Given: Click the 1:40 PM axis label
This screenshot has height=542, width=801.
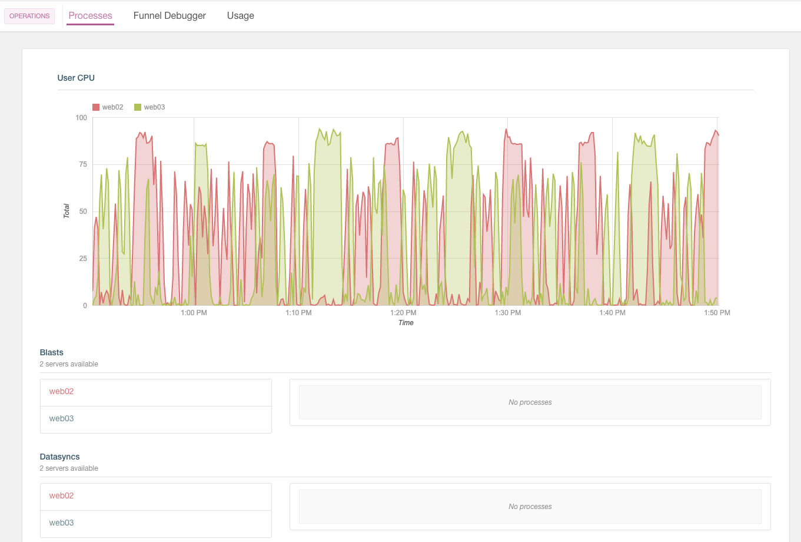Looking at the screenshot, I should [613, 313].
